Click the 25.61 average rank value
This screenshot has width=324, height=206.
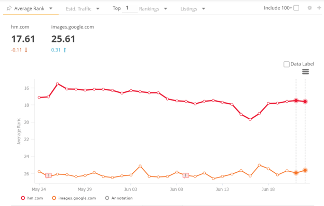click(x=63, y=39)
